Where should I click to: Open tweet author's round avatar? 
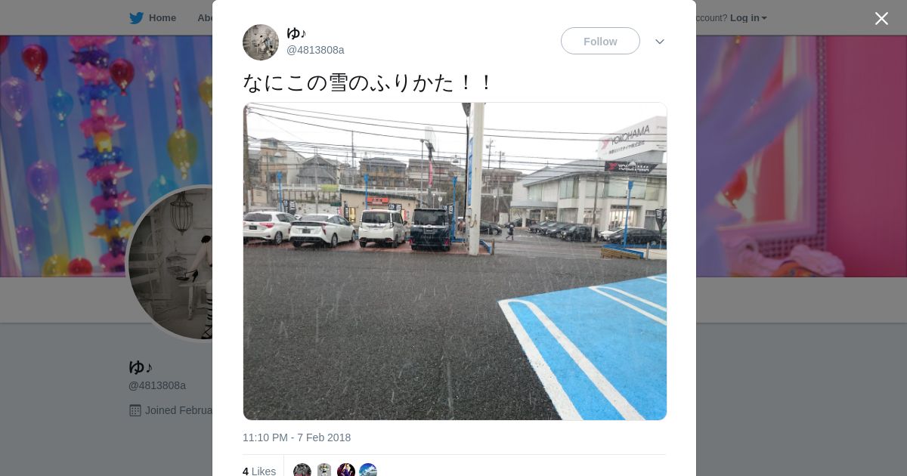[x=261, y=42]
